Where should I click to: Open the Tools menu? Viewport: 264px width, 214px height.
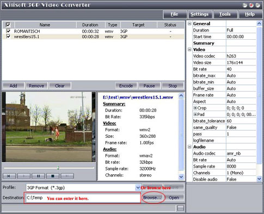(x=225, y=14)
